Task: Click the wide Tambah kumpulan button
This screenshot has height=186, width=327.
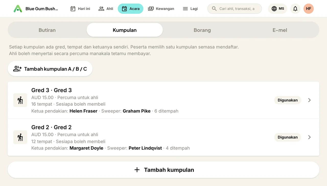Action: coord(163,170)
